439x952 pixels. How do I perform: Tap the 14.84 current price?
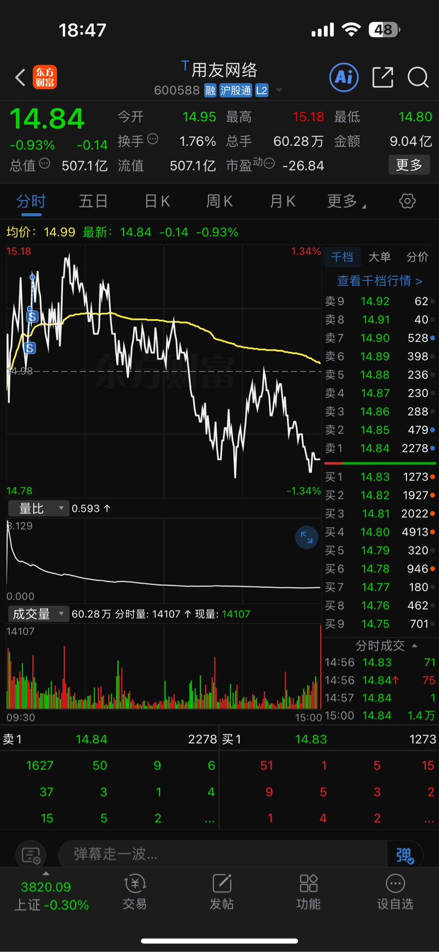[x=47, y=120]
